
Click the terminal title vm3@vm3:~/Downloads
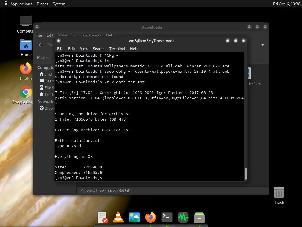point(152,41)
